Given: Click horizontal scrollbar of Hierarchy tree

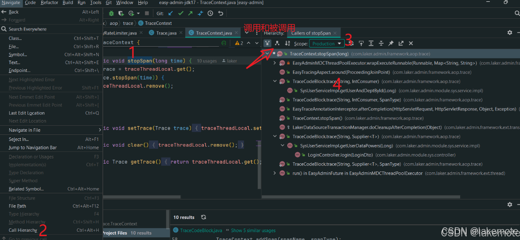Looking at the screenshot, I should 361,197.
